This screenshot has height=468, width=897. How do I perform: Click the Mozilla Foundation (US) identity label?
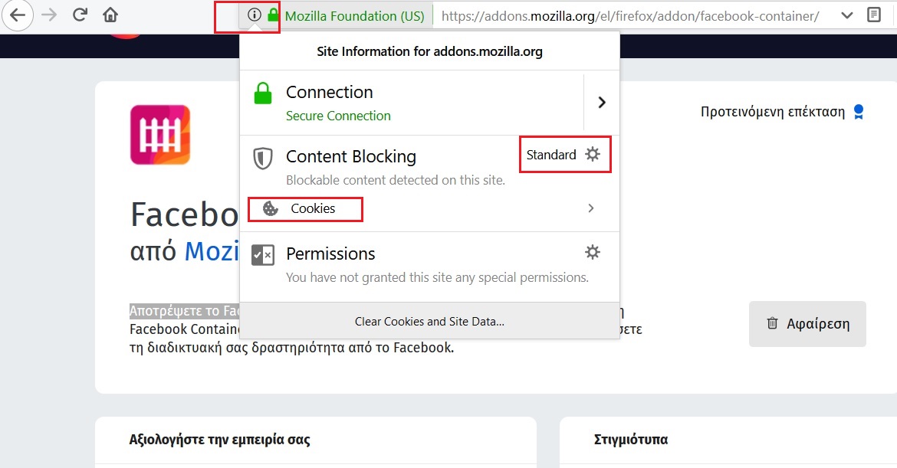point(355,16)
